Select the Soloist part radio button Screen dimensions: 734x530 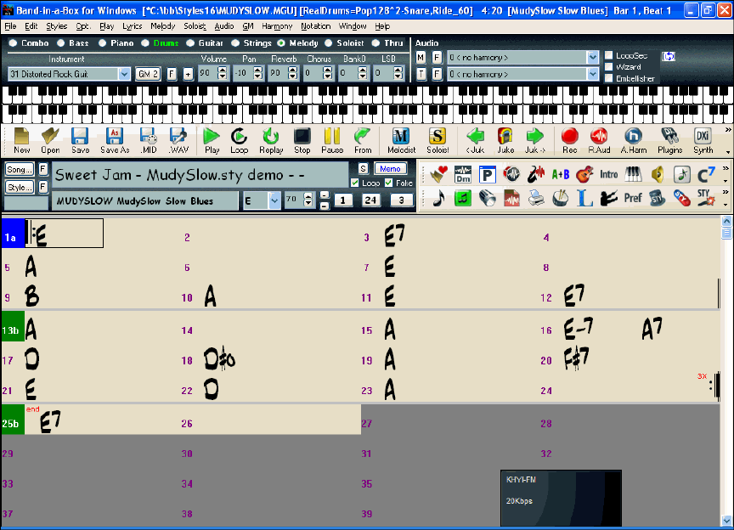pos(329,43)
